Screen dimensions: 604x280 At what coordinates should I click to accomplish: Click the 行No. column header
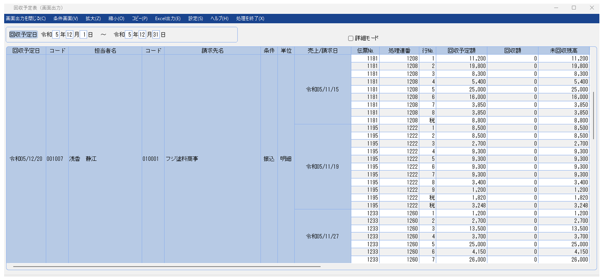427,50
